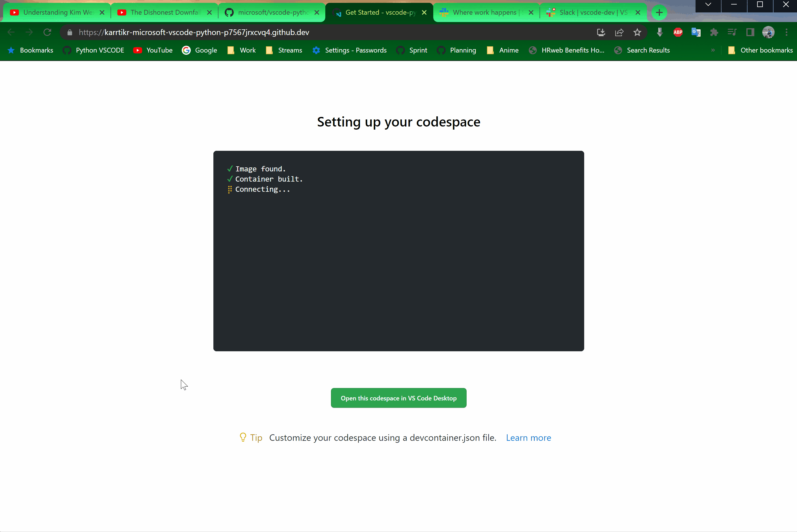Click the install page download icon
Image resolution: width=797 pixels, height=532 pixels.
tap(601, 32)
